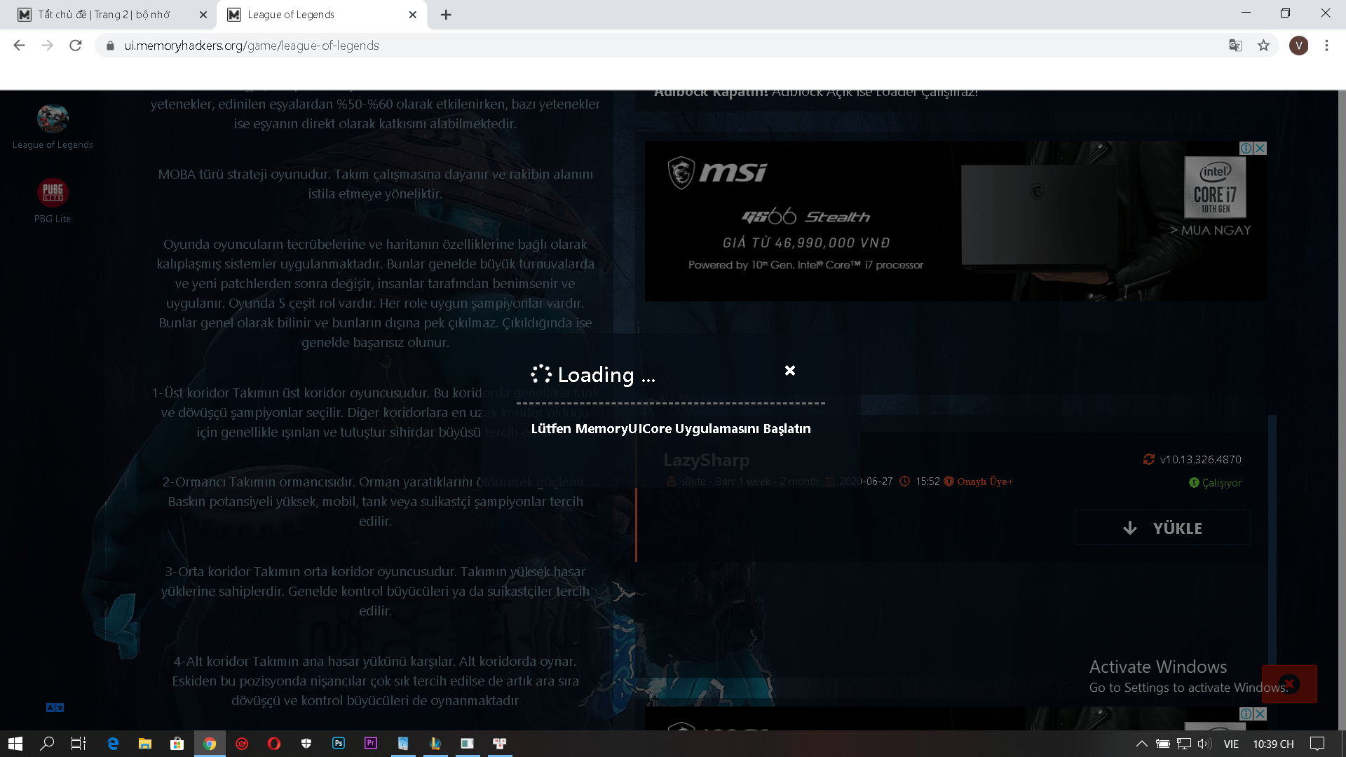Viewport: 1346px width, 757px height.
Task: Launch Photoshop from taskbar
Action: tap(339, 744)
